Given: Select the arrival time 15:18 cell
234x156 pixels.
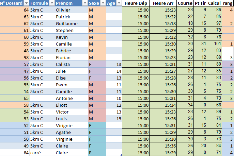Looking at the screenshot, I should (x=163, y=23).
